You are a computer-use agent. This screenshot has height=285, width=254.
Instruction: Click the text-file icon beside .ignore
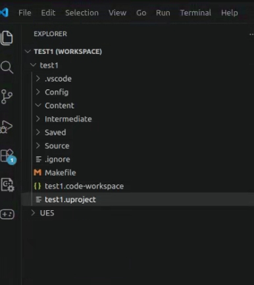pyautogui.click(x=39, y=159)
